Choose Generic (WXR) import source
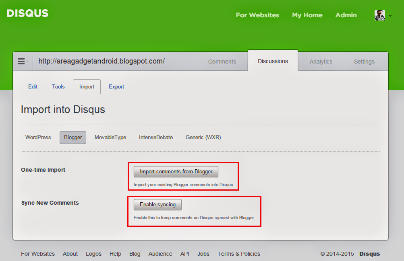 (x=203, y=137)
